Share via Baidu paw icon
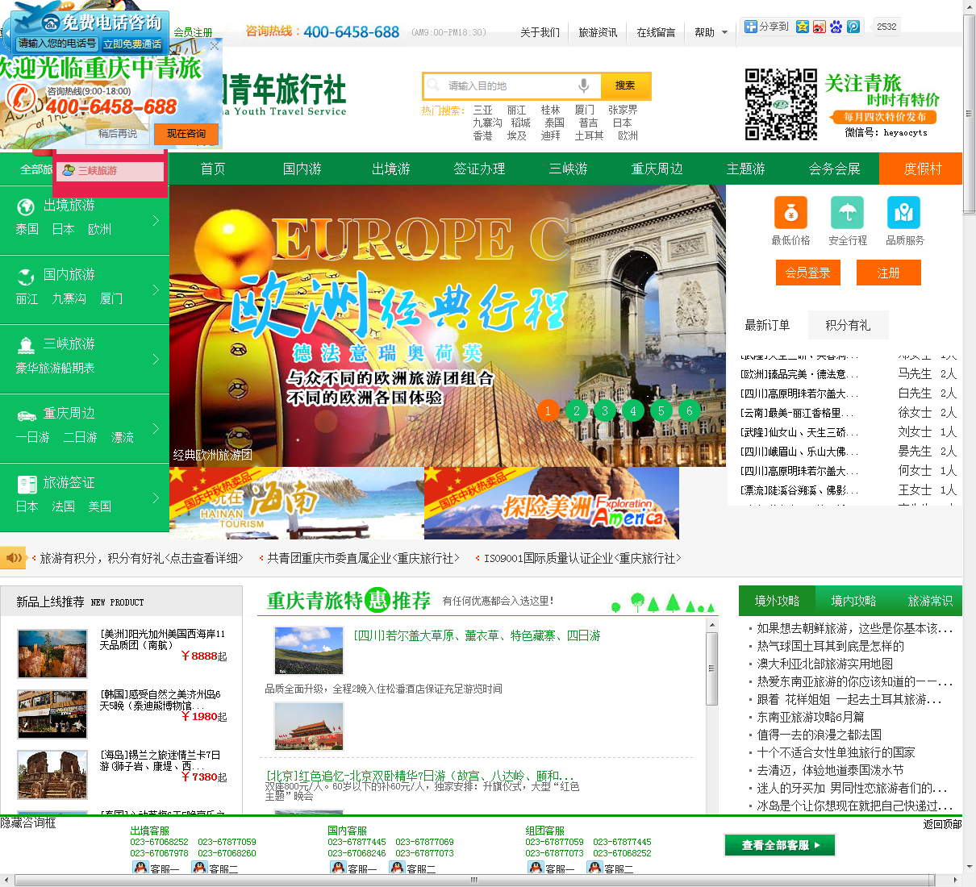This screenshot has width=976, height=887. click(836, 27)
